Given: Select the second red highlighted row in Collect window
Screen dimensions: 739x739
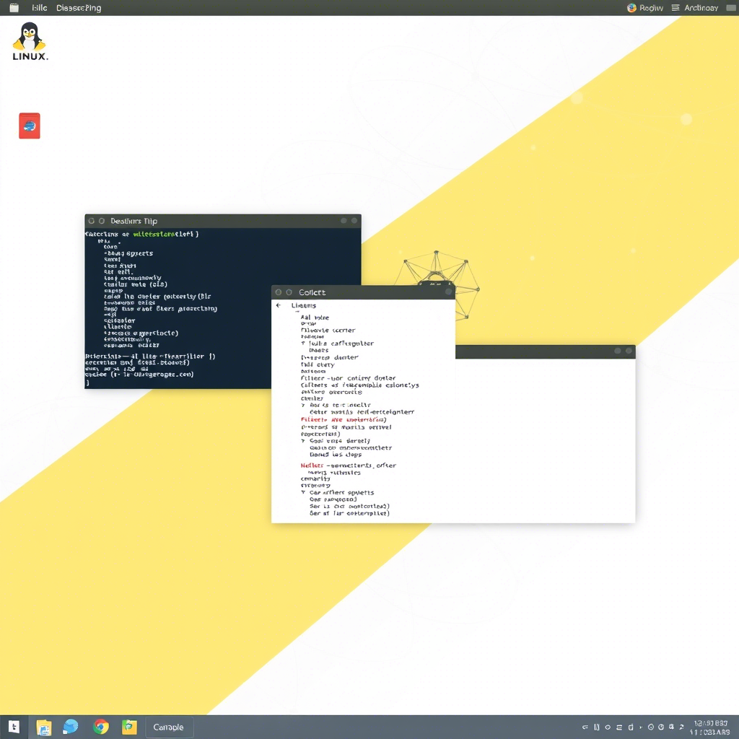Looking at the screenshot, I should point(349,465).
